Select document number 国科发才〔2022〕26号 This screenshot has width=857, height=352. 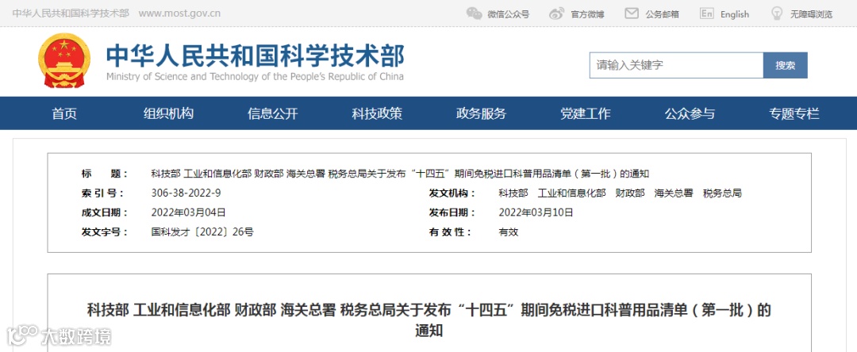pyautogui.click(x=202, y=232)
